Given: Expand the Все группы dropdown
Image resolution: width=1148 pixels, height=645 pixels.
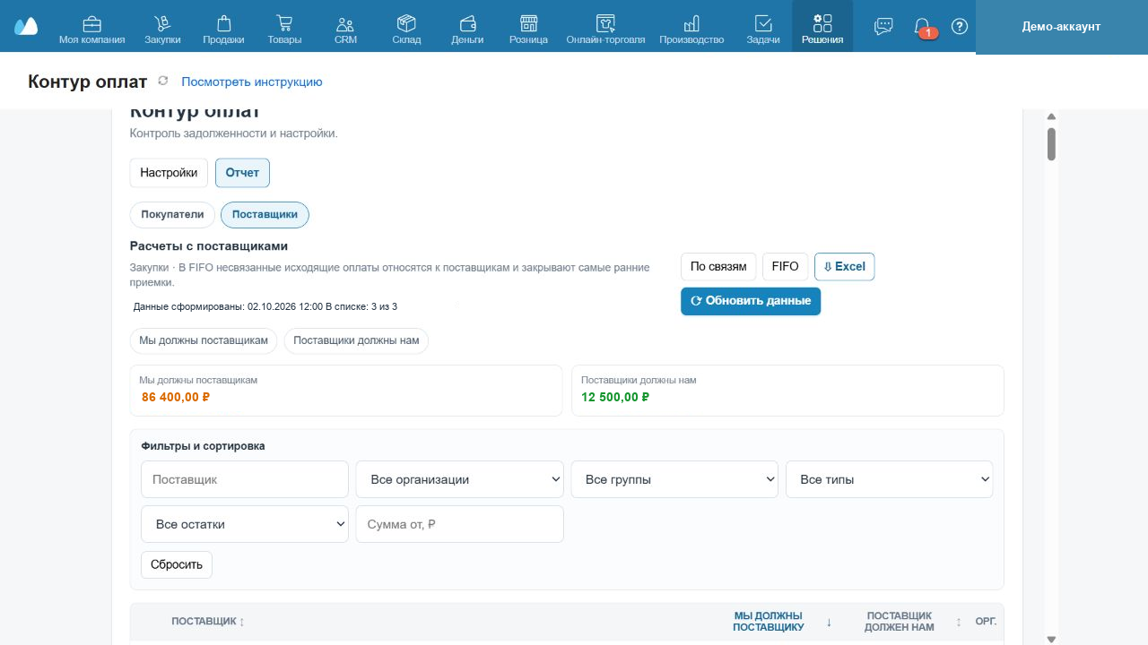Looking at the screenshot, I should pos(674,479).
